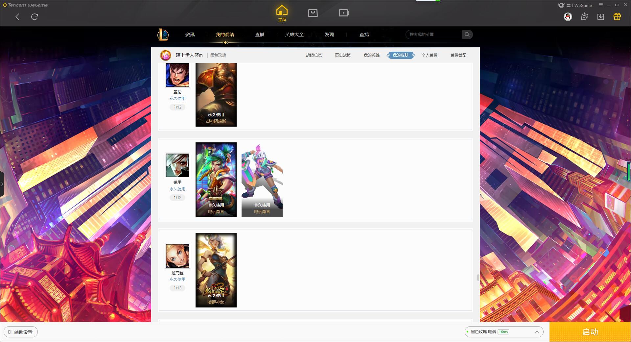This screenshot has height=342, width=631.
Task: Focus the 搜索我的英雄 search field
Action: pyautogui.click(x=434, y=35)
